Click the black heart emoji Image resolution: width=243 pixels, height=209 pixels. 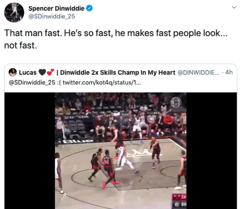[42, 72]
